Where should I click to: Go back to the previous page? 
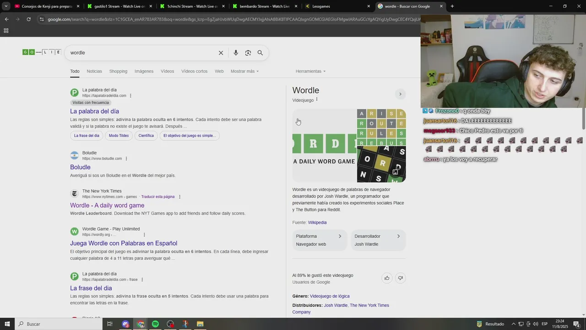pos(6,19)
